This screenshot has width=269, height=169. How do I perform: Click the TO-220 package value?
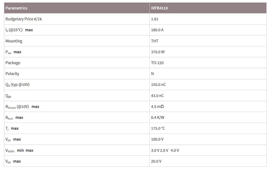[157, 63]
